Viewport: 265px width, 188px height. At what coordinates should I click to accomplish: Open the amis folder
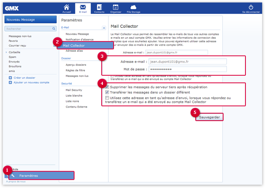tap(12, 71)
